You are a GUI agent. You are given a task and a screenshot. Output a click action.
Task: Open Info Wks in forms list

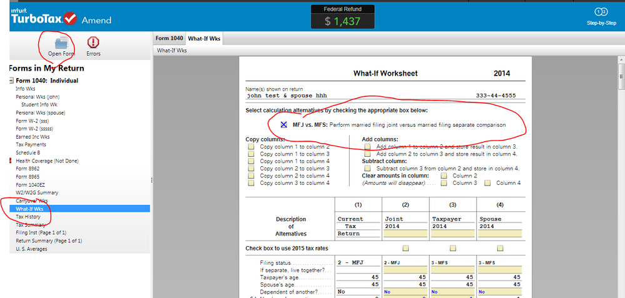(x=26, y=89)
